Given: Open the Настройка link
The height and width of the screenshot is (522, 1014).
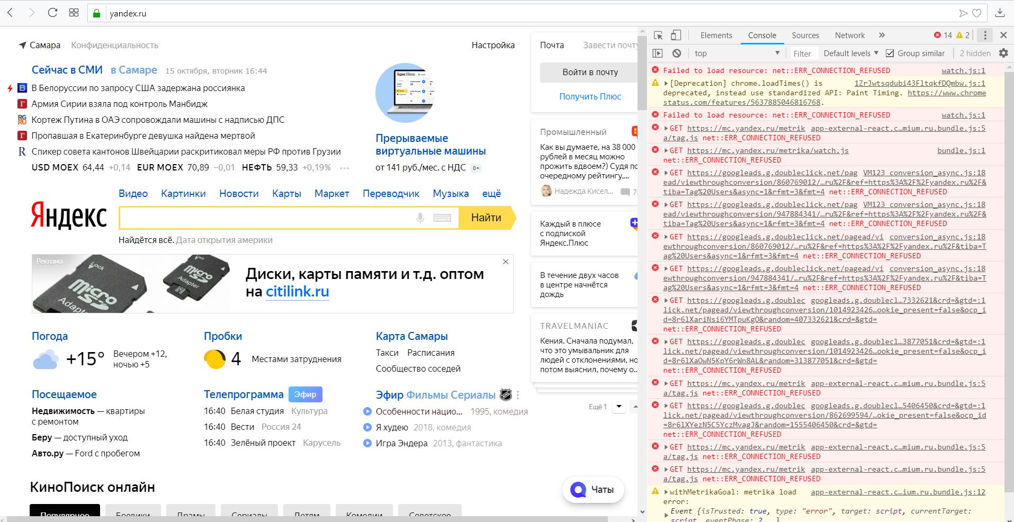Looking at the screenshot, I should click(x=493, y=45).
